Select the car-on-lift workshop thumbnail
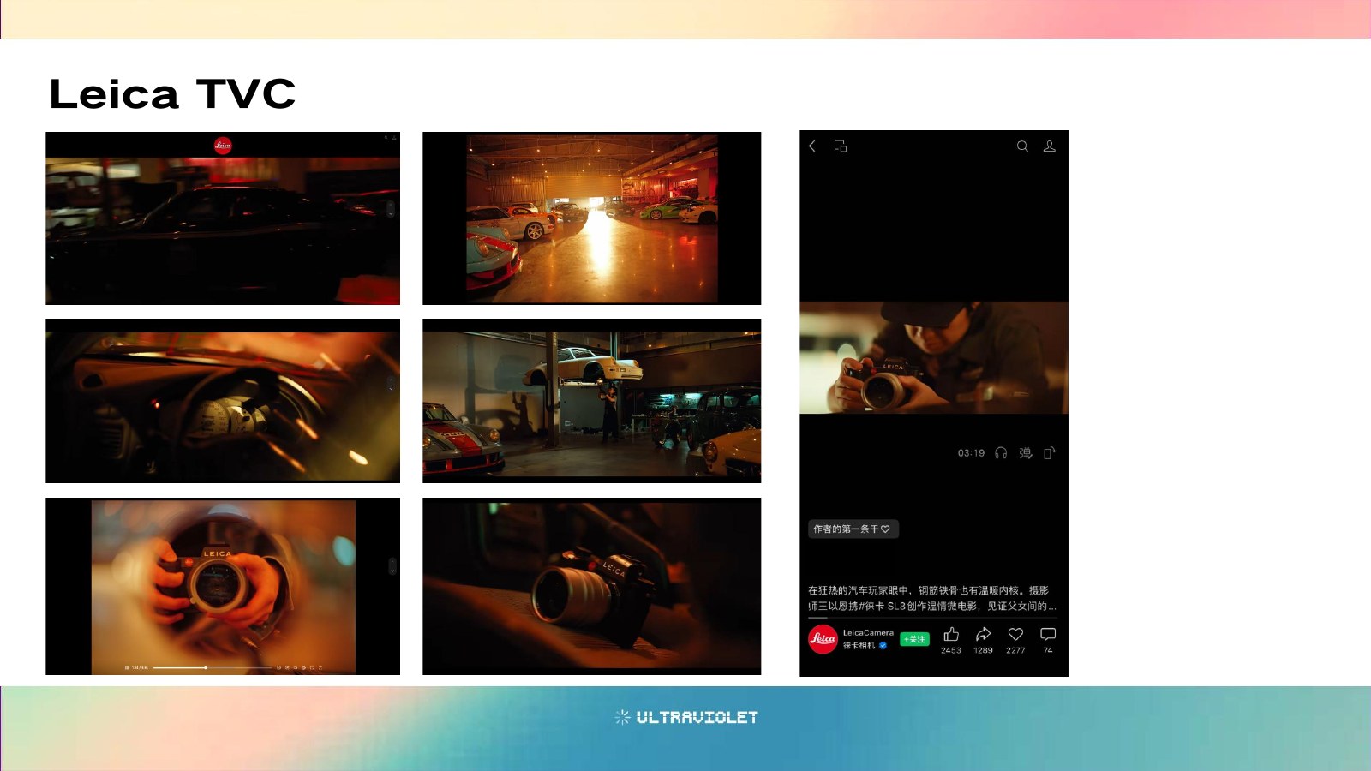This screenshot has width=1371, height=771. (591, 401)
